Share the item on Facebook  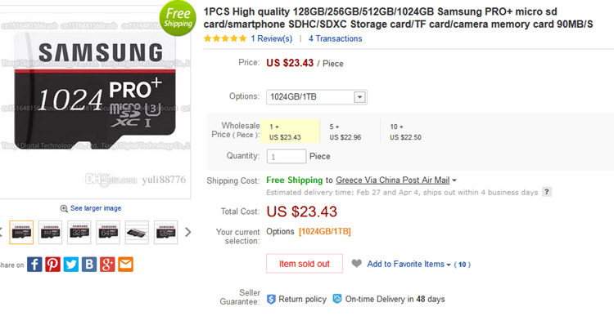click(x=34, y=265)
